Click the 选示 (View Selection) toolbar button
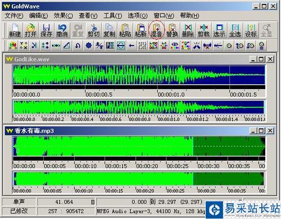Image resolution: width=281 pixels, height=219 pixels. coord(219,30)
